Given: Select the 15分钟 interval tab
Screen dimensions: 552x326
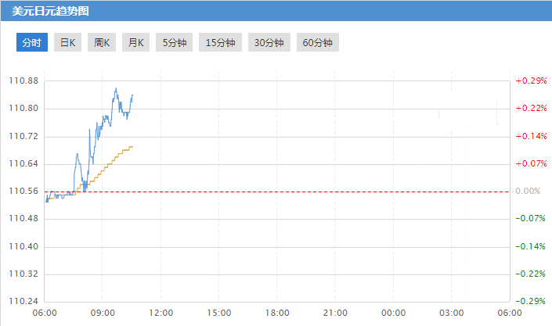Looking at the screenshot, I should coord(220,43).
